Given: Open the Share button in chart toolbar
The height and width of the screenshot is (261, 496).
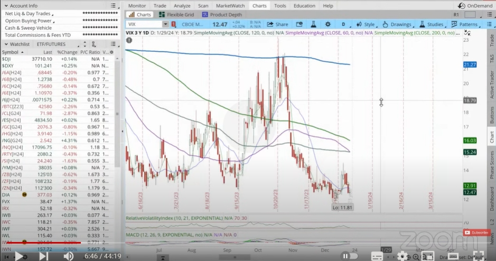Looking at the screenshot, I should click(x=277, y=24).
